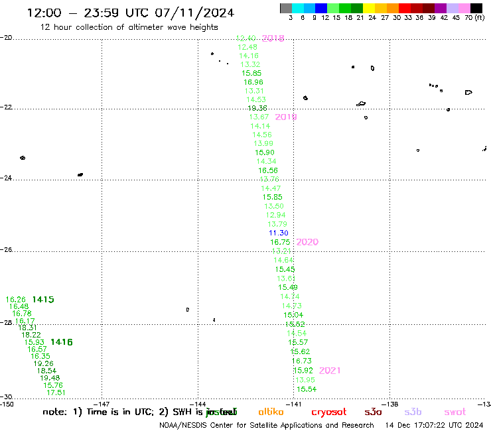Click the 17.51 wave height value
The image size is (491, 431).
56,393
